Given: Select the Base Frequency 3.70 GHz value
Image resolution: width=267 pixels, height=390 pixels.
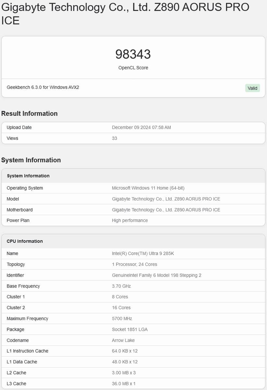Looking at the screenshot, I should (121, 286).
